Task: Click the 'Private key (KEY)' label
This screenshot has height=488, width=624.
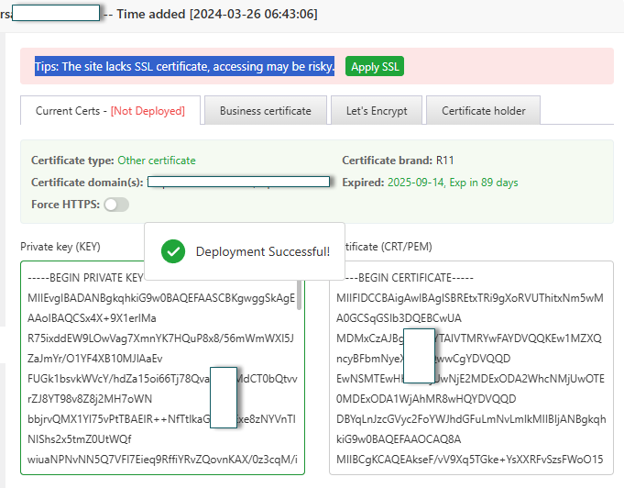Action: (x=60, y=247)
